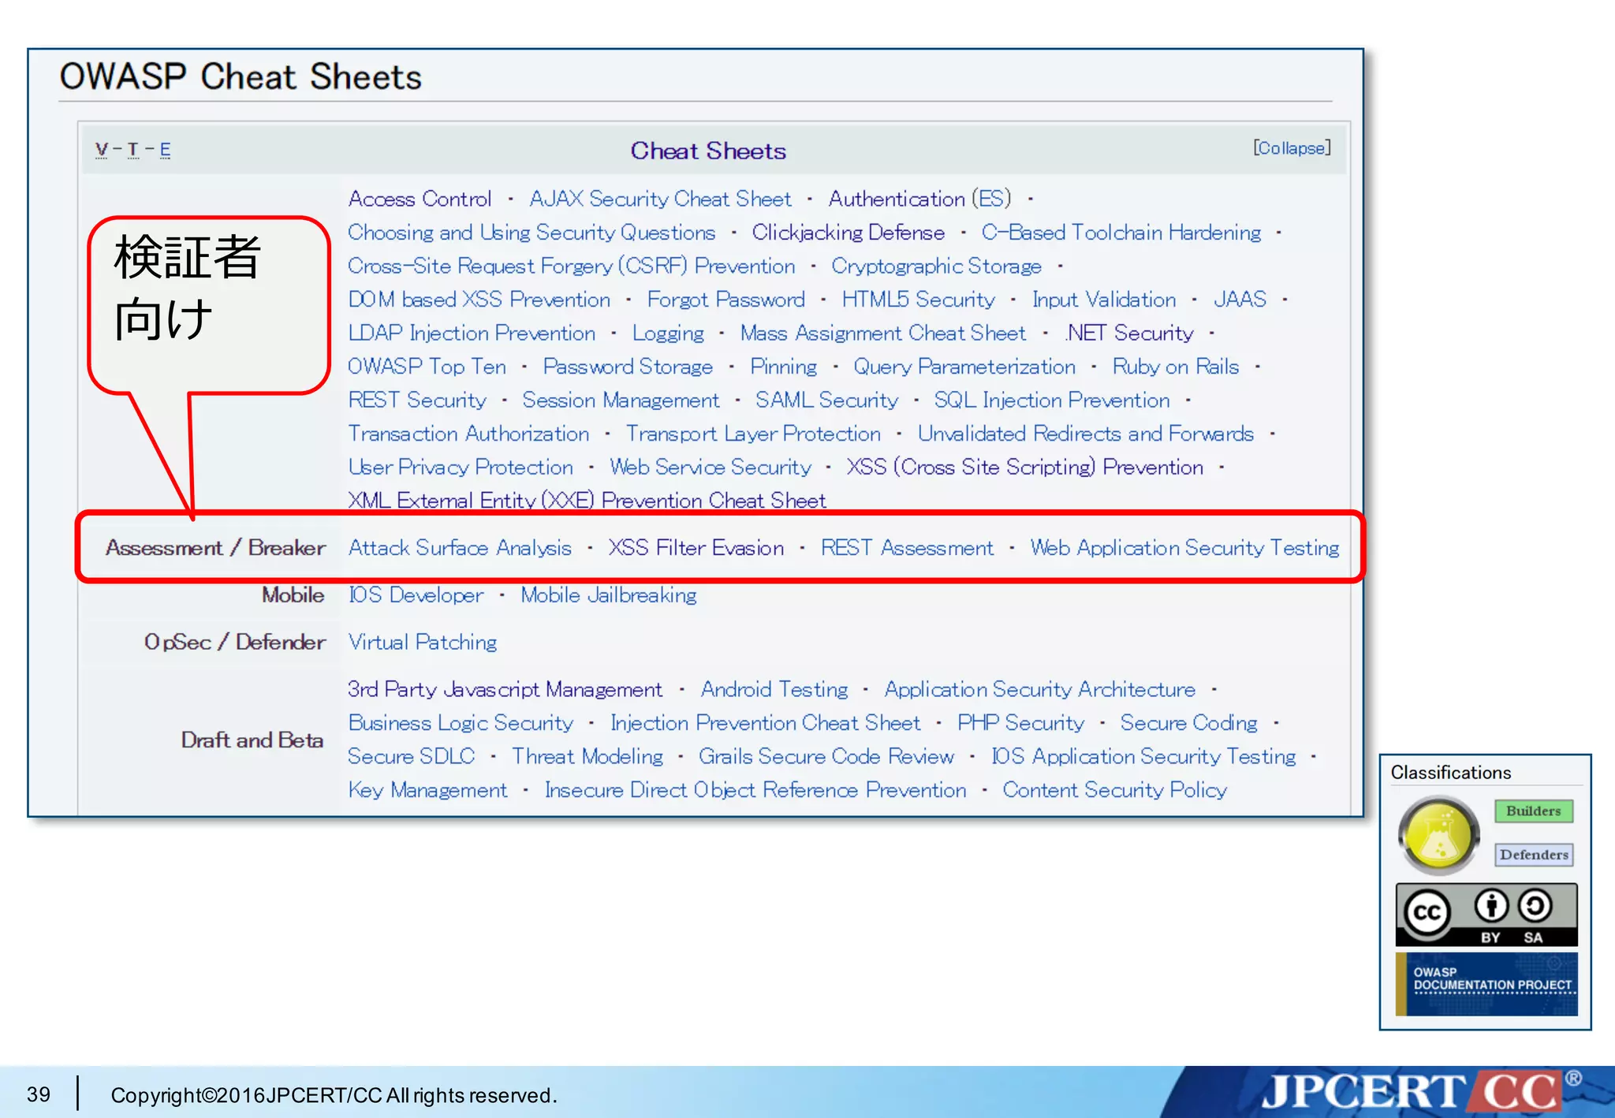This screenshot has width=1615, height=1118.
Task: Click the green Builders classification badge
Action: [1533, 811]
